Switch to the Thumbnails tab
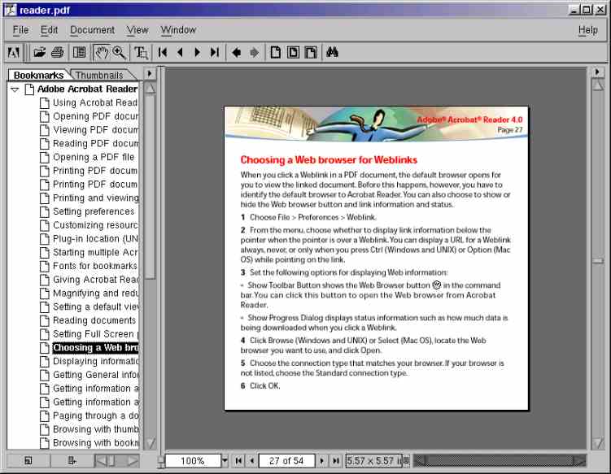The height and width of the screenshot is (474, 611). [x=99, y=75]
